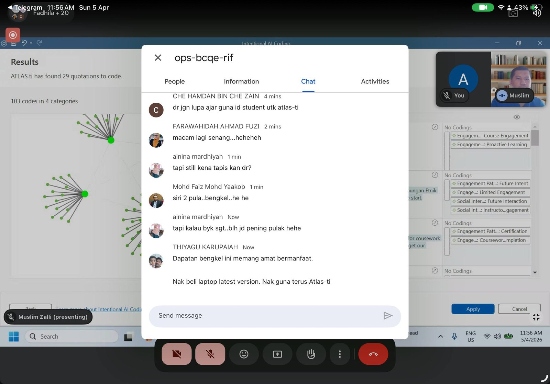Click the taskbar microphone icon
Image resolution: width=550 pixels, height=384 pixels.
[454, 336]
